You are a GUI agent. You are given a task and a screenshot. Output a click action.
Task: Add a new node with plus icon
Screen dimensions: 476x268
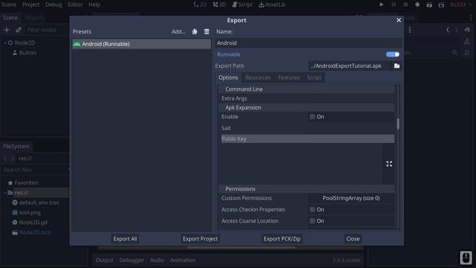(7, 30)
